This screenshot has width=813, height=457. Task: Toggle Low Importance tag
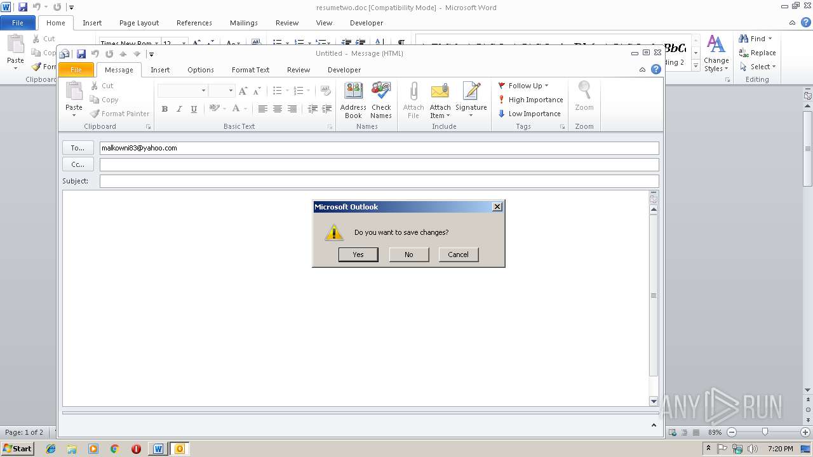pos(529,114)
